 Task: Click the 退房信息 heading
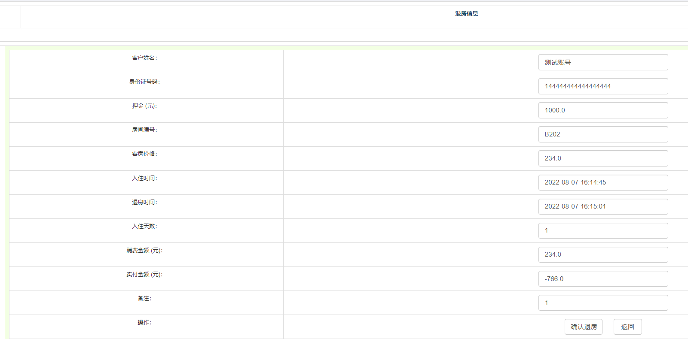[x=467, y=13]
